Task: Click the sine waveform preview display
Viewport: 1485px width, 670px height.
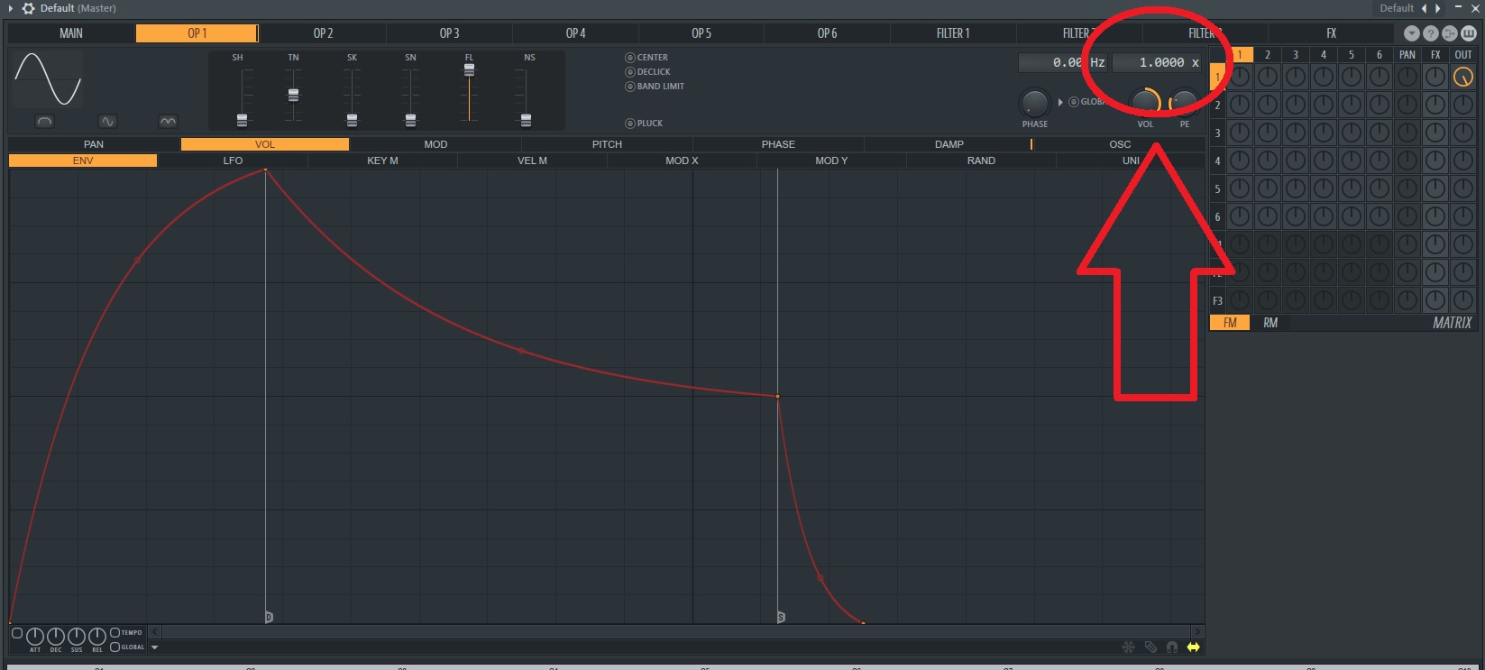Action: (49, 79)
